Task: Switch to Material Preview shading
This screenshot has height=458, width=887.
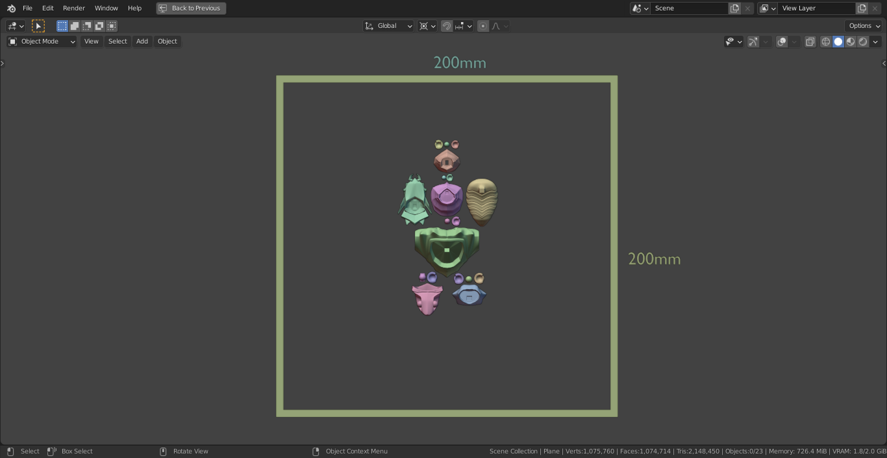Action: [x=851, y=42]
